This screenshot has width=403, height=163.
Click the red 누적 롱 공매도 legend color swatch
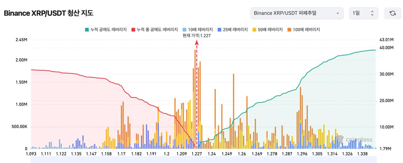[x=133, y=30]
